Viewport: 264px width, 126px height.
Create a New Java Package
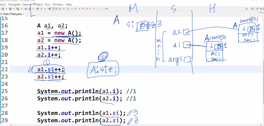[26, 9]
